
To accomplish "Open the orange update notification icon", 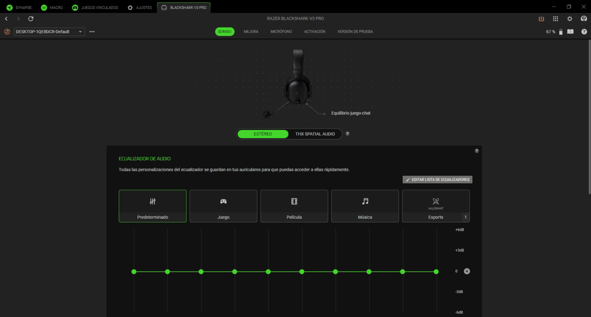I will [x=541, y=19].
